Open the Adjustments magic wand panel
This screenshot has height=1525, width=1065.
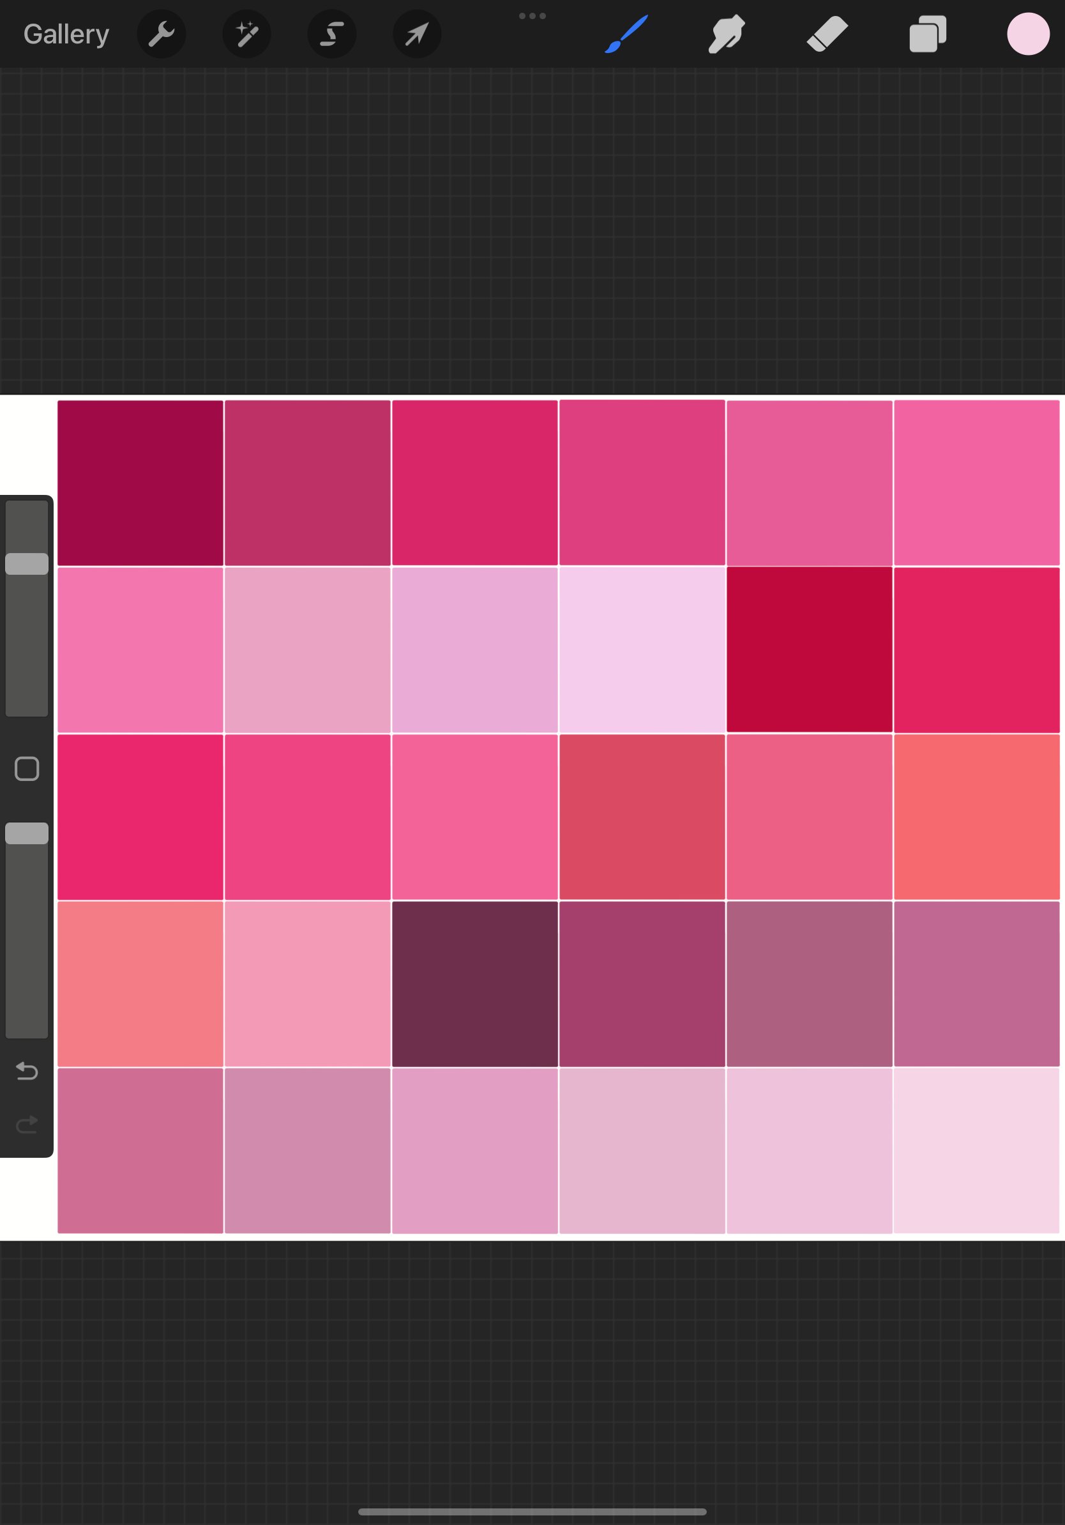tap(246, 34)
